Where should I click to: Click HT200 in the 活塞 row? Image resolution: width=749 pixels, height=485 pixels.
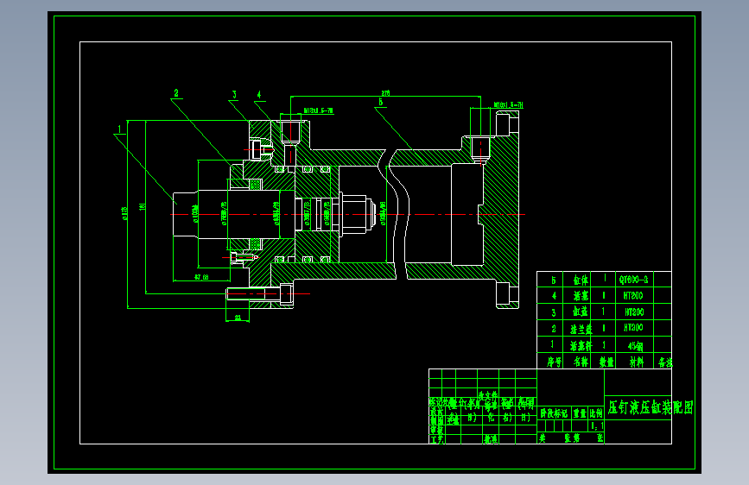tap(633, 296)
